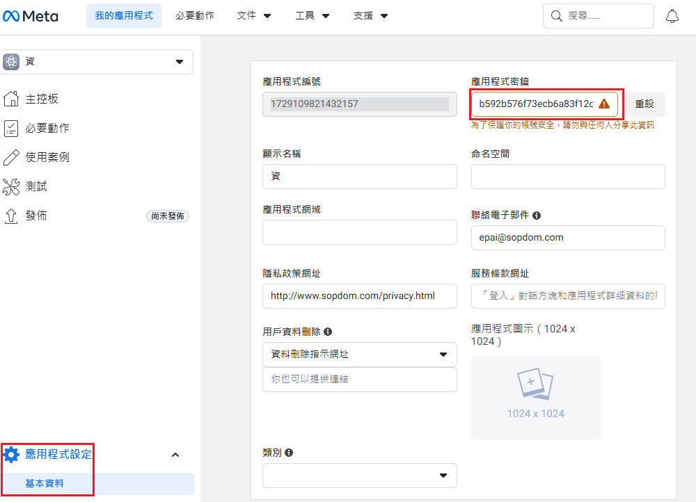Go to 主控板 in sidebar
696x502 pixels.
click(x=42, y=99)
